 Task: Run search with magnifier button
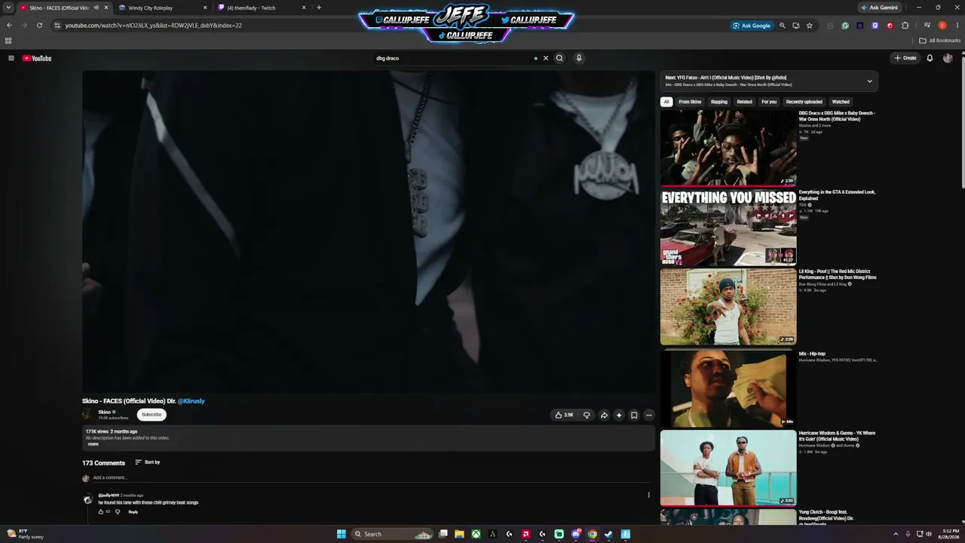pyautogui.click(x=559, y=58)
